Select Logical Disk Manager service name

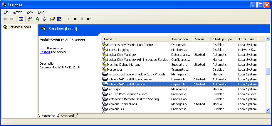(x=121, y=55)
